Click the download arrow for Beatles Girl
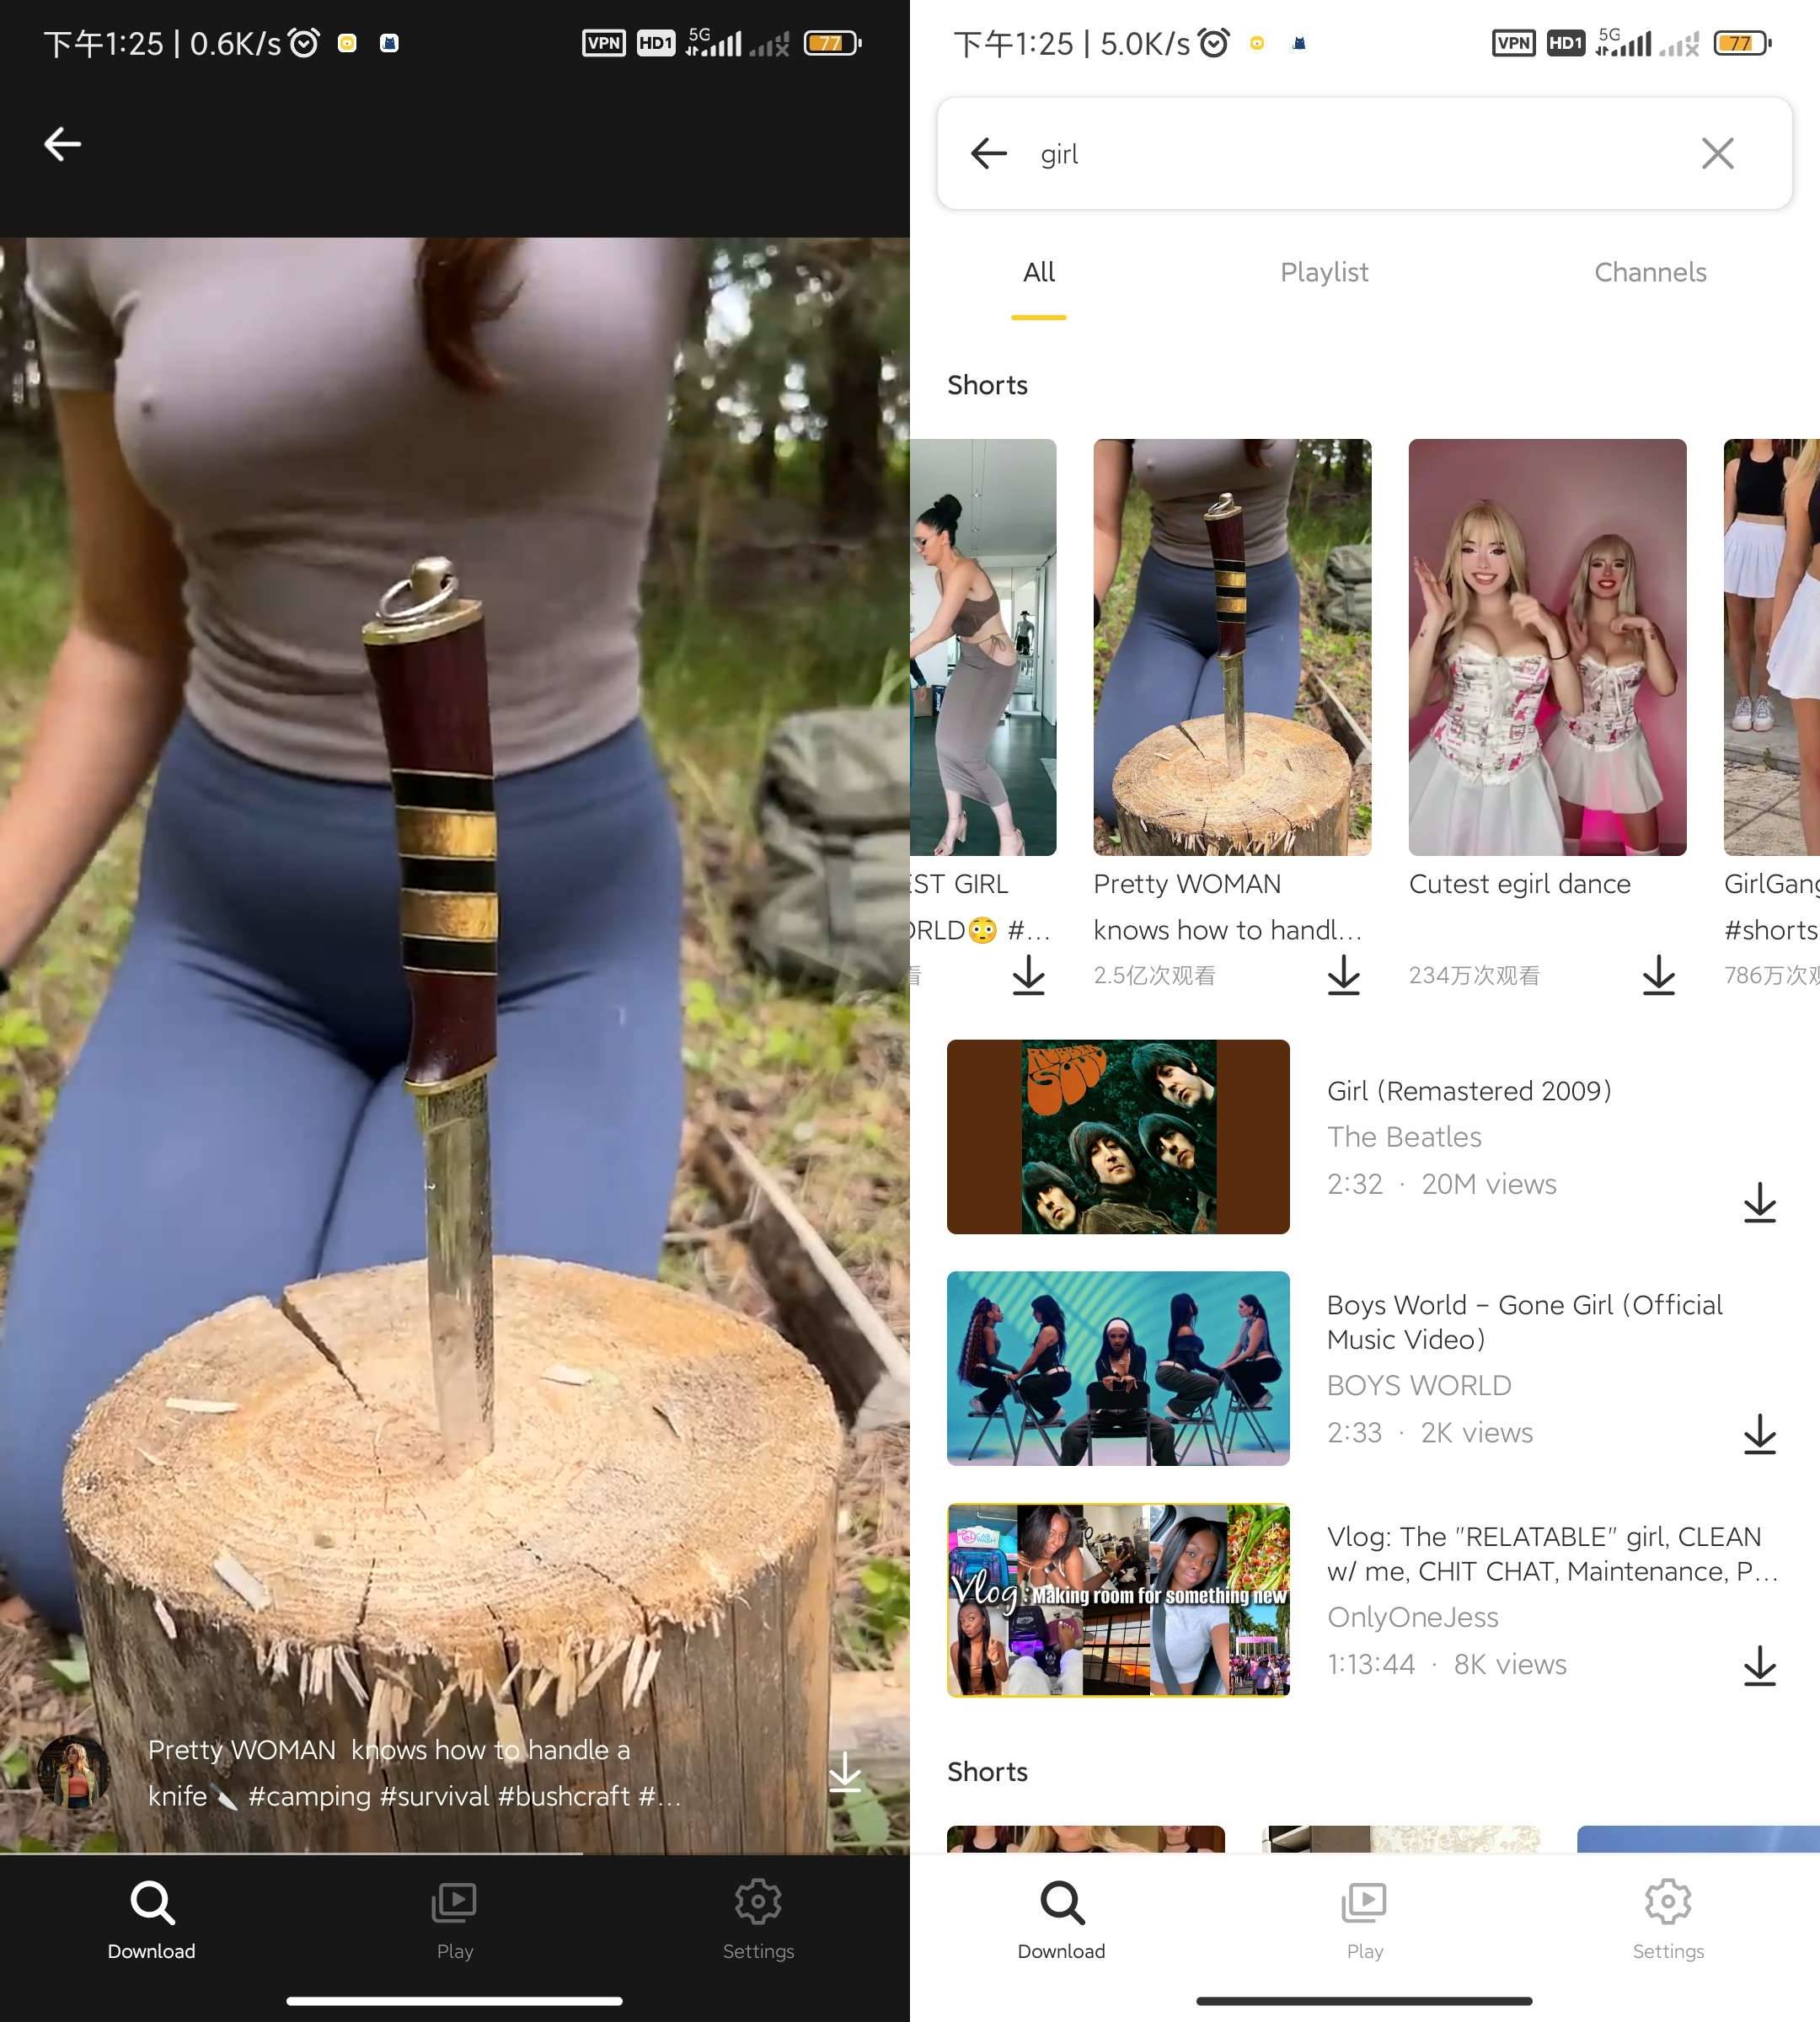Image resolution: width=1820 pixels, height=2022 pixels. [x=1757, y=1201]
